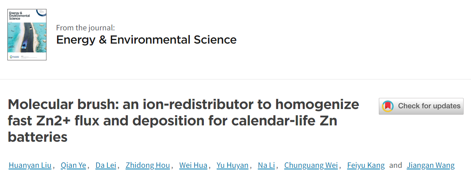The height and width of the screenshot is (176, 471).
Task: Open author Zhidong Hou's link
Action: (148, 165)
